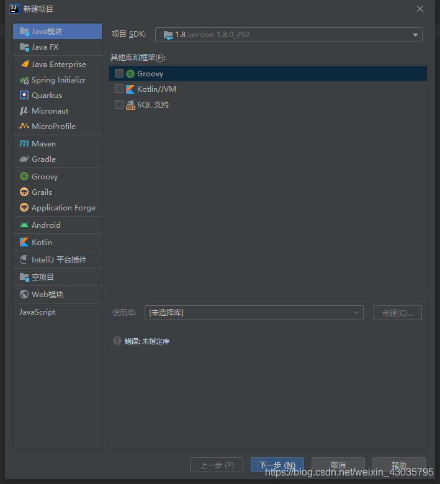Pick MicroProfile in the sidebar
The height and width of the screenshot is (484, 440).
(58, 126)
